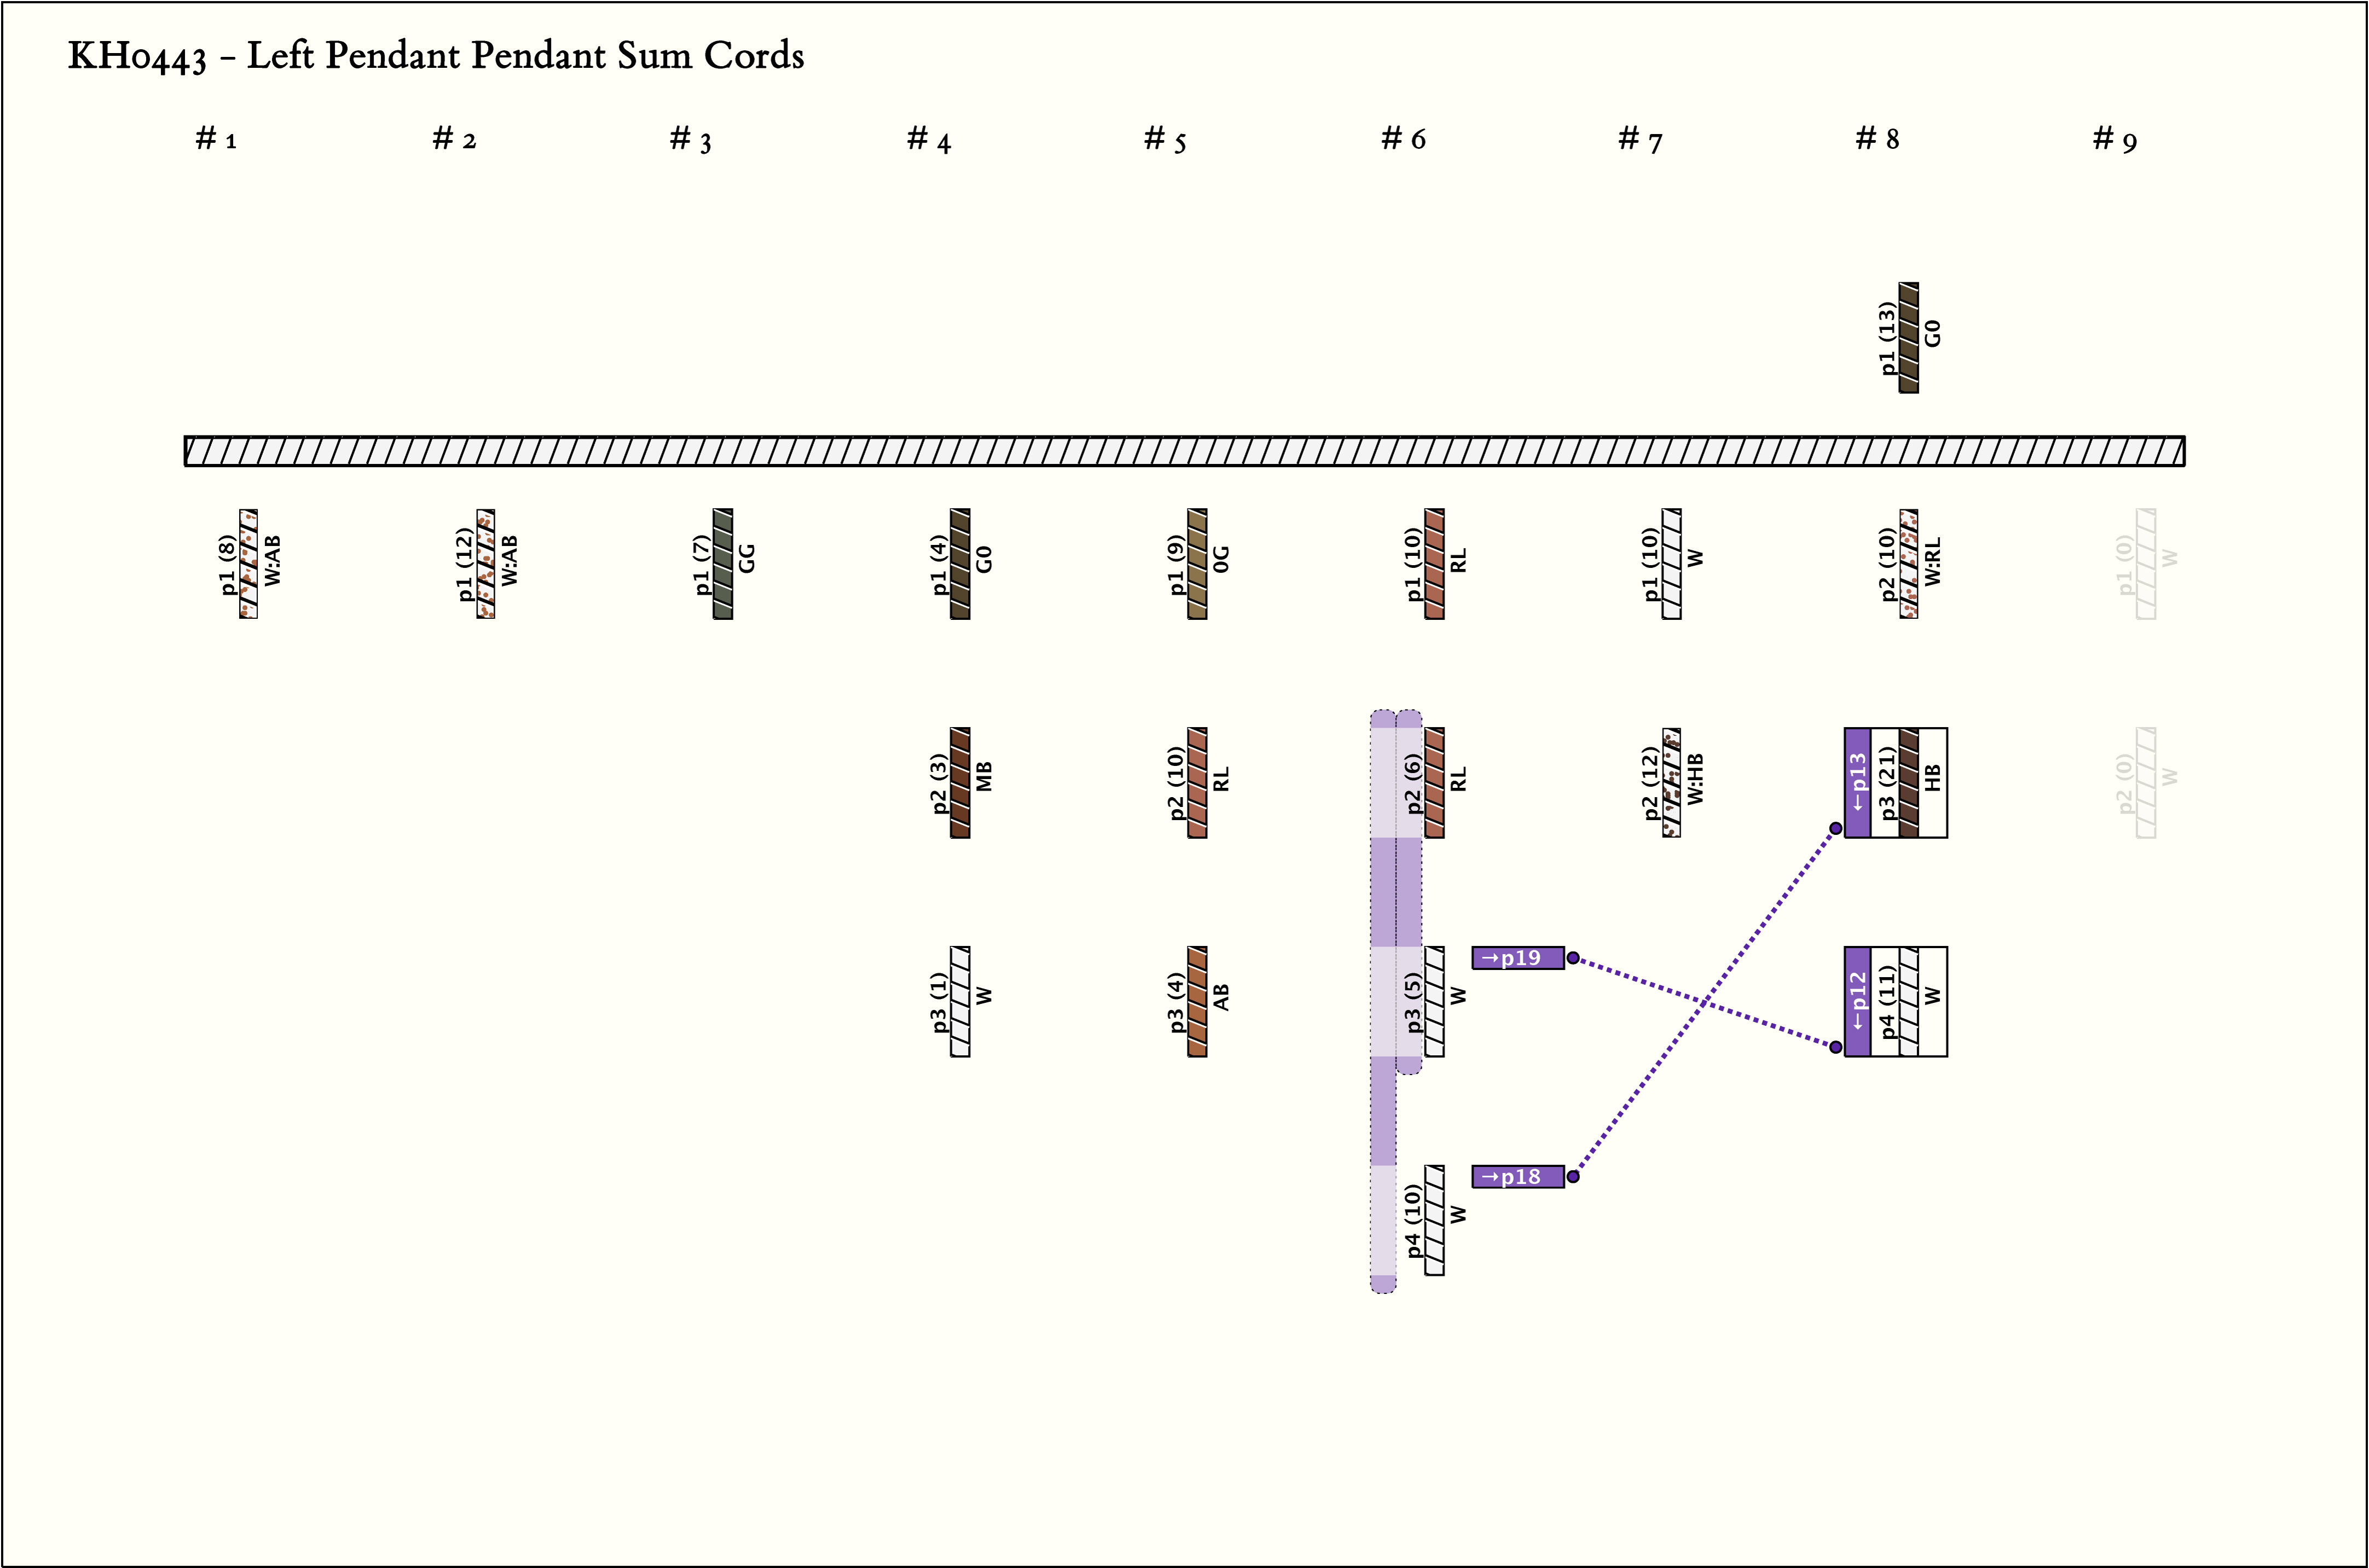This screenshot has width=2369, height=1568.
Task: Click the ←p13 purple back-reference label
Action: coord(1857,782)
